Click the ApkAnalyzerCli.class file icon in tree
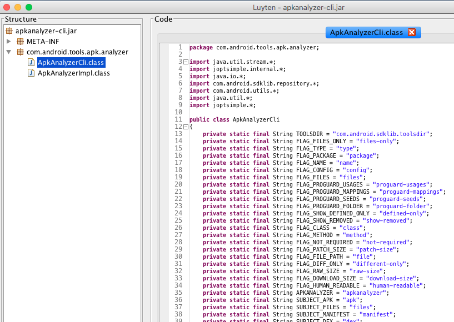Viewport: 454px width, 322px height. pos(31,62)
